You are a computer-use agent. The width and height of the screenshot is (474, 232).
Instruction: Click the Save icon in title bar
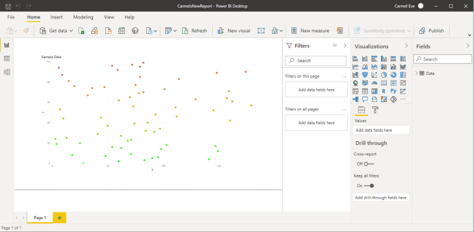pos(8,6)
